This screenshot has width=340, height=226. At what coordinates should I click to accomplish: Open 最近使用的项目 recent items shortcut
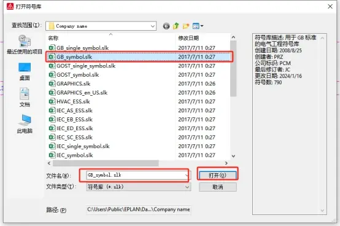coord(25,44)
